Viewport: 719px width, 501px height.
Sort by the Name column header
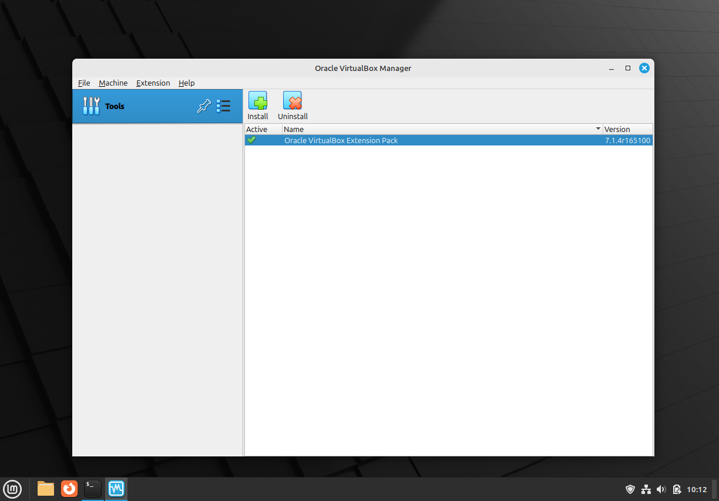coord(442,129)
